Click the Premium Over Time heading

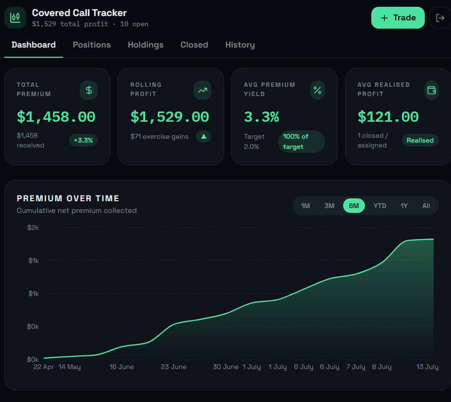click(68, 198)
